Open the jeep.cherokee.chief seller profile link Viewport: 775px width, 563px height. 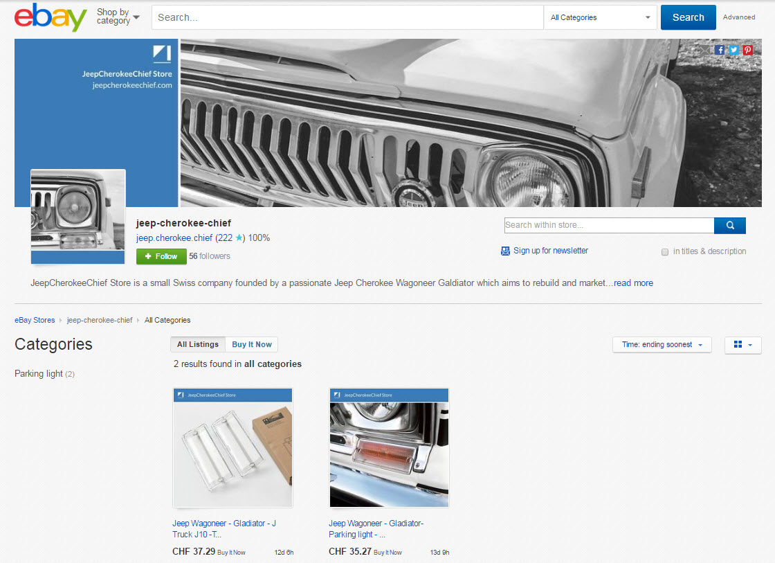[x=174, y=238]
